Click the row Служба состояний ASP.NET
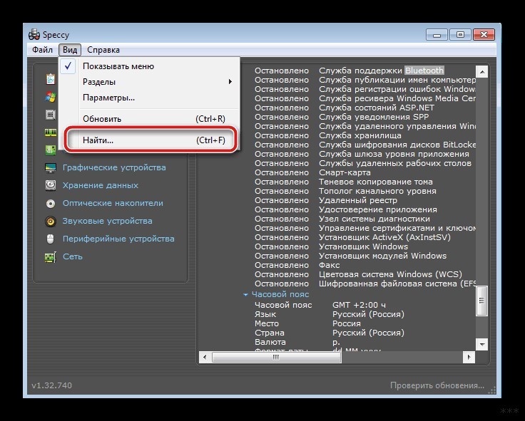Screen dimensions: 525x421 [x=345, y=108]
